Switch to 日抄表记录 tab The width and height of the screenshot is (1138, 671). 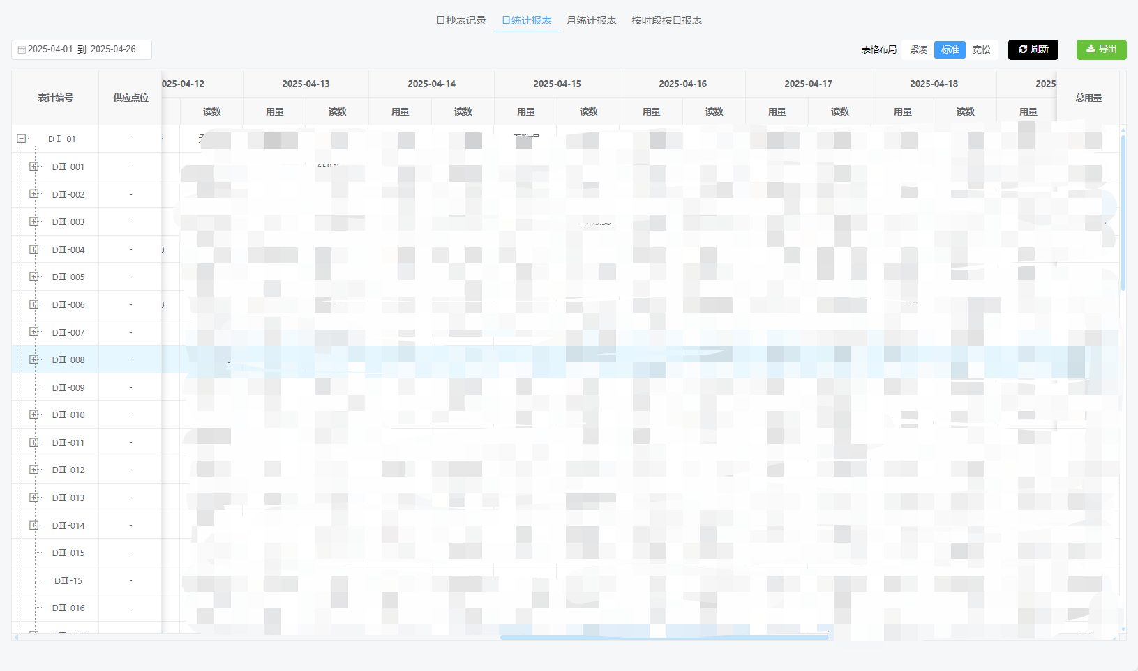point(461,20)
